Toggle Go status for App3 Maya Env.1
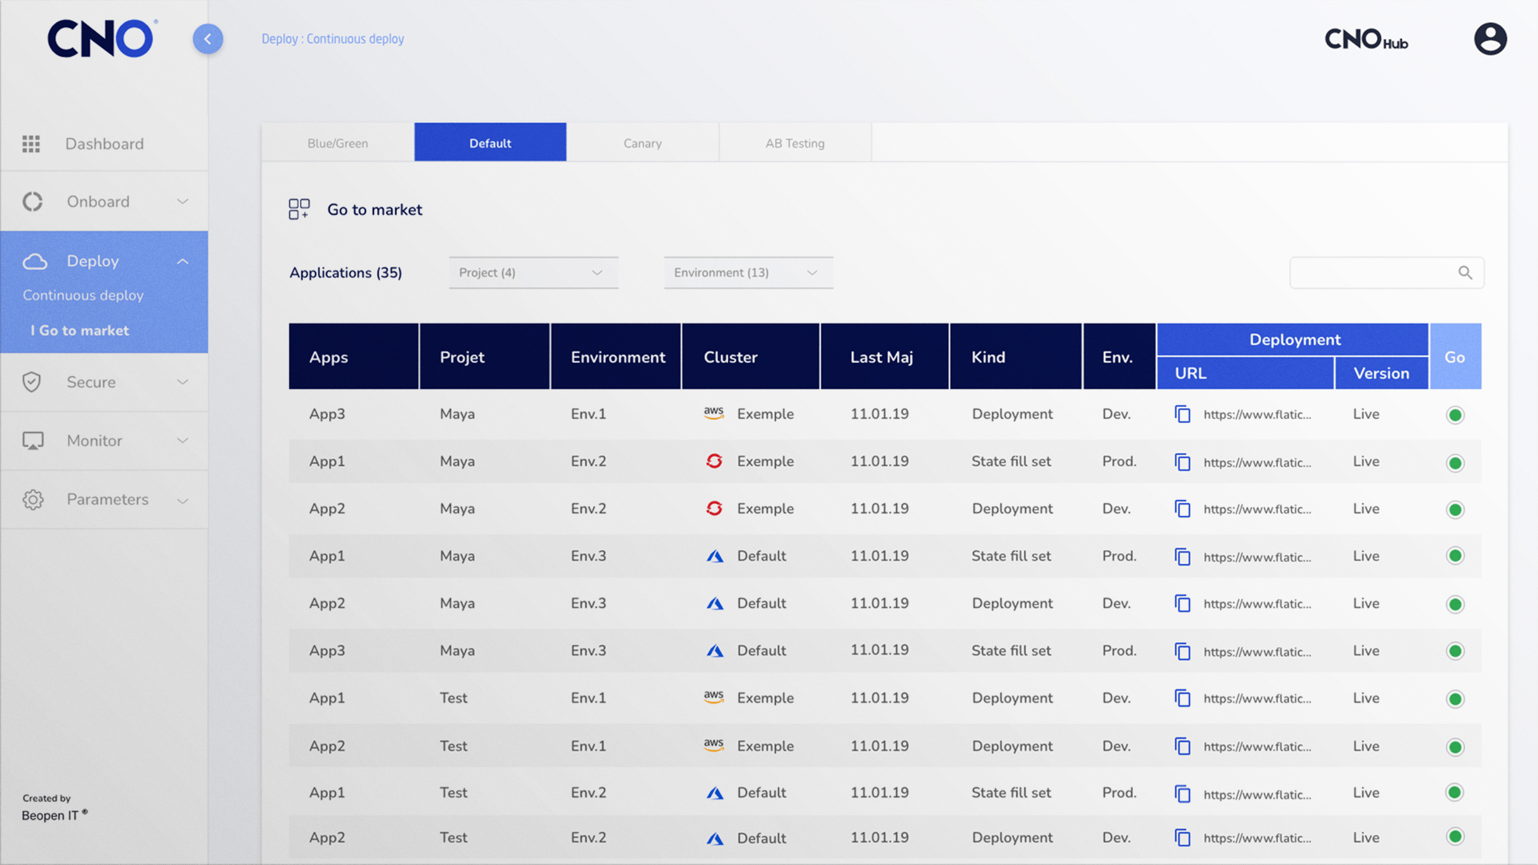The height and width of the screenshot is (865, 1538). click(1455, 415)
